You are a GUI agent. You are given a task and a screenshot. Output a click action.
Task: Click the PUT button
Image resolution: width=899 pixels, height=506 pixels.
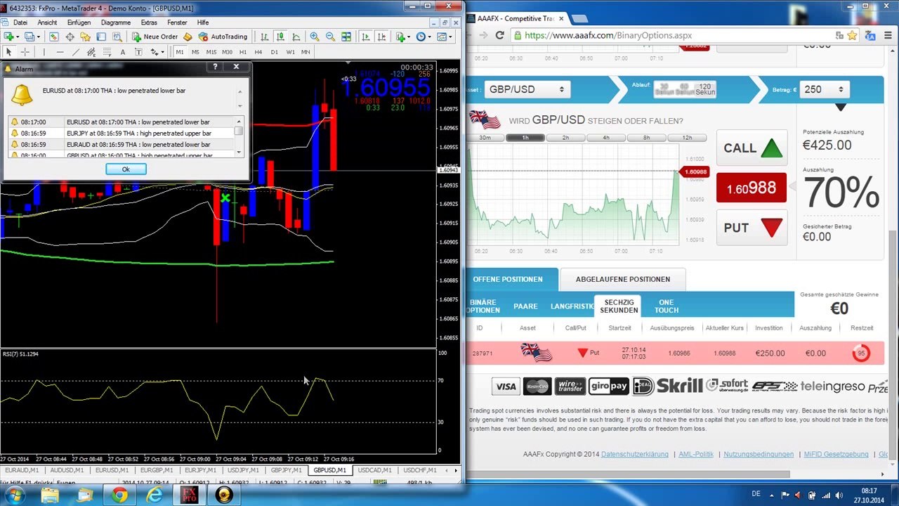(x=752, y=228)
